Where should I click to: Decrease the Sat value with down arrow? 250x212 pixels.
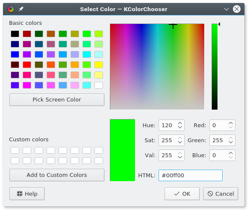click(180, 142)
